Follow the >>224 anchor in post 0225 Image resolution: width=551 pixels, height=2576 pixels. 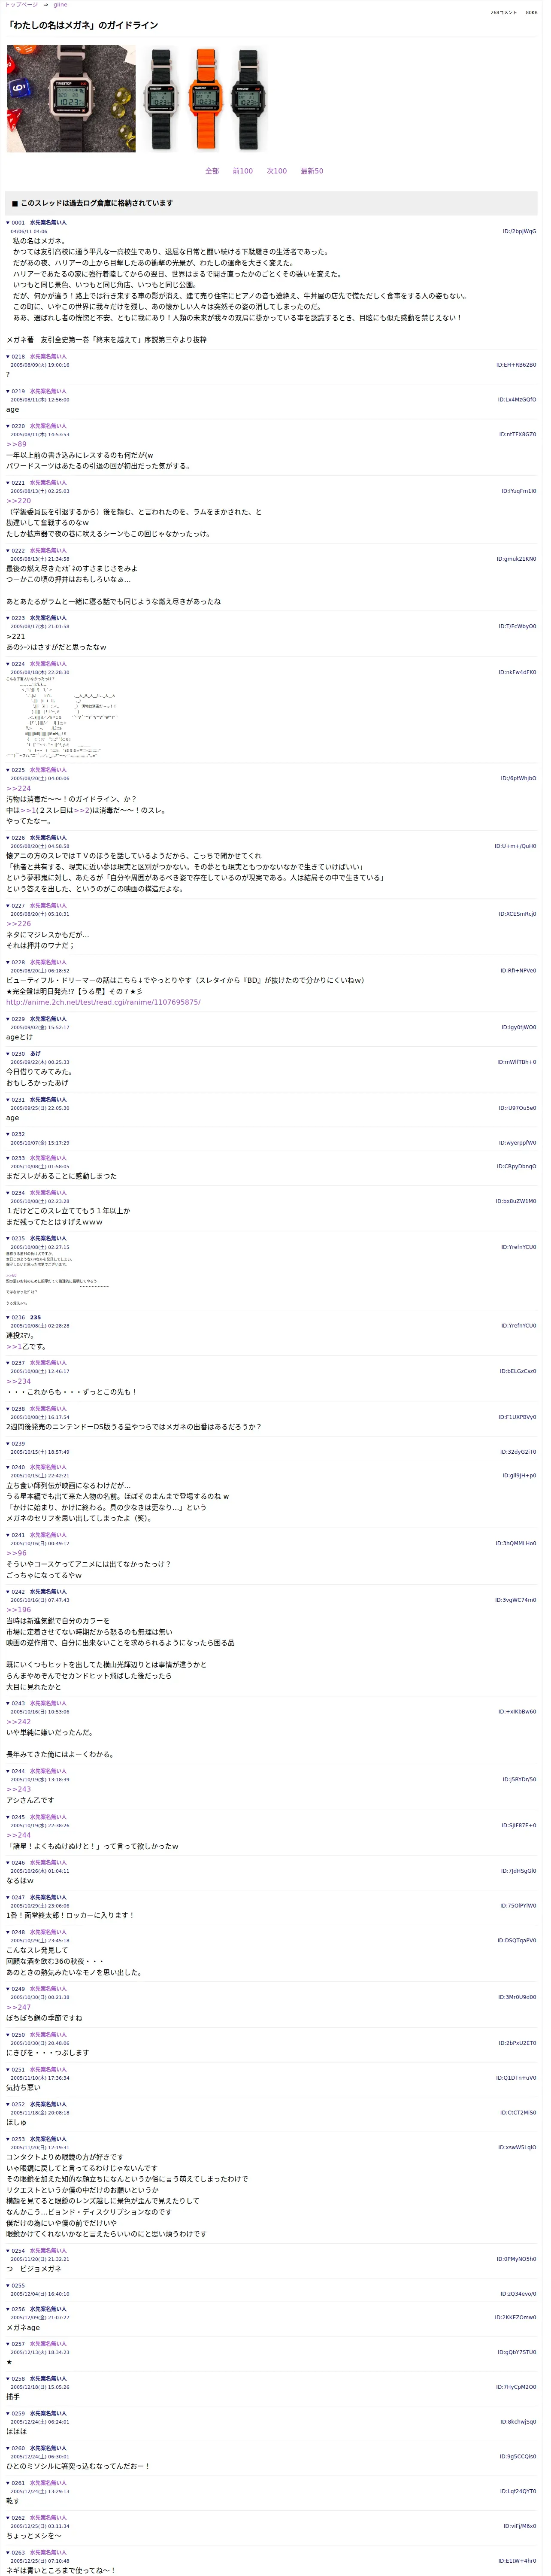pyautogui.click(x=19, y=789)
